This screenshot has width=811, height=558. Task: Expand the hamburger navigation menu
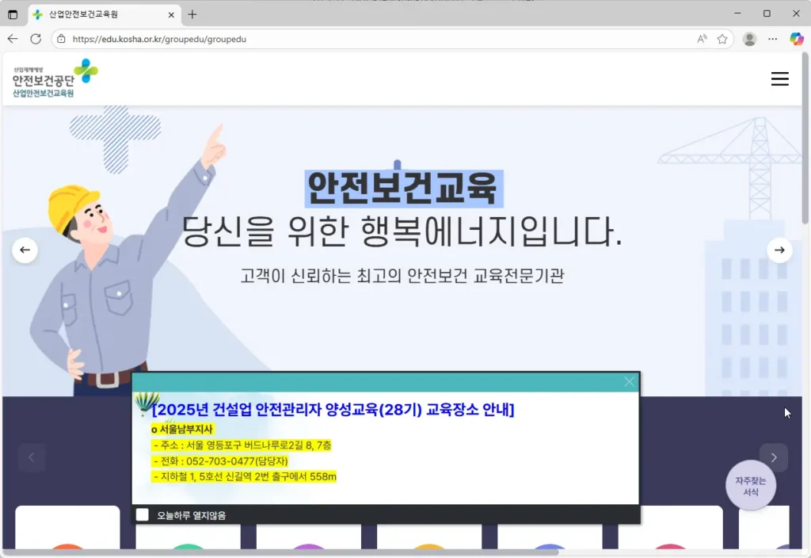(x=780, y=78)
